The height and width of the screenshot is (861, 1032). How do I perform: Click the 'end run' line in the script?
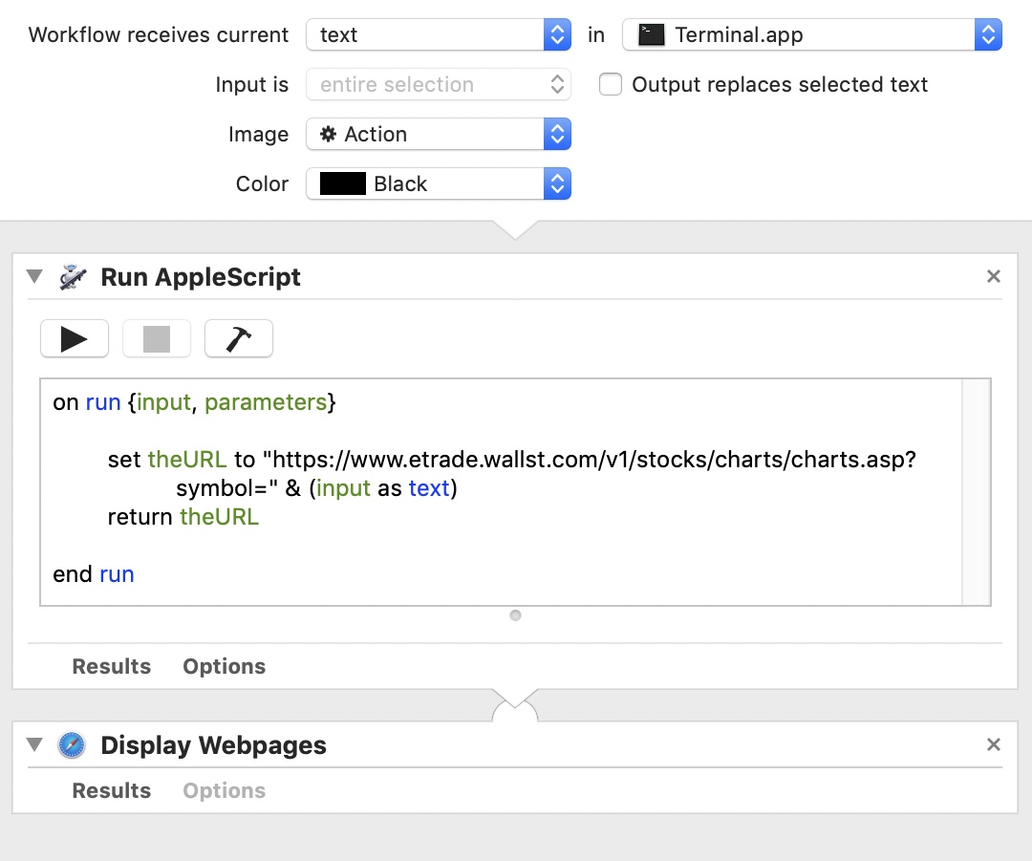click(x=94, y=574)
